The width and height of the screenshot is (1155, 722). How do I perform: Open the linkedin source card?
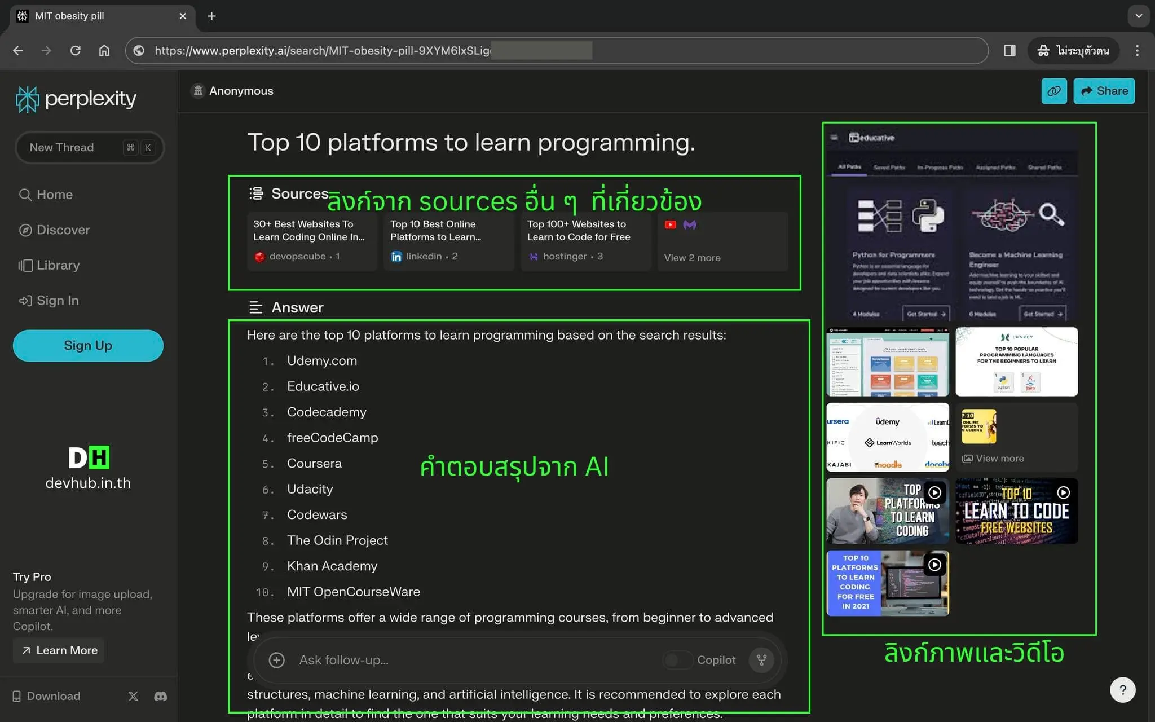coord(449,241)
